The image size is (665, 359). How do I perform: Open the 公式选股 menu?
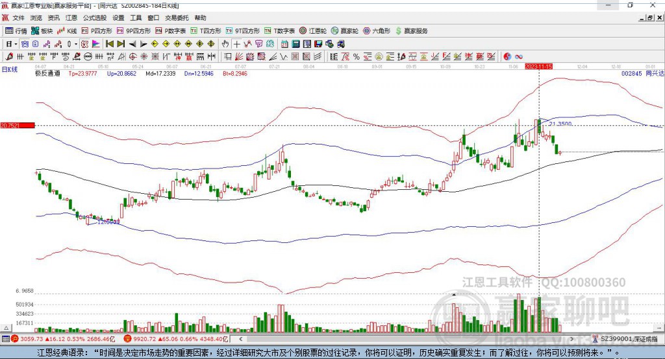pyautogui.click(x=95, y=17)
